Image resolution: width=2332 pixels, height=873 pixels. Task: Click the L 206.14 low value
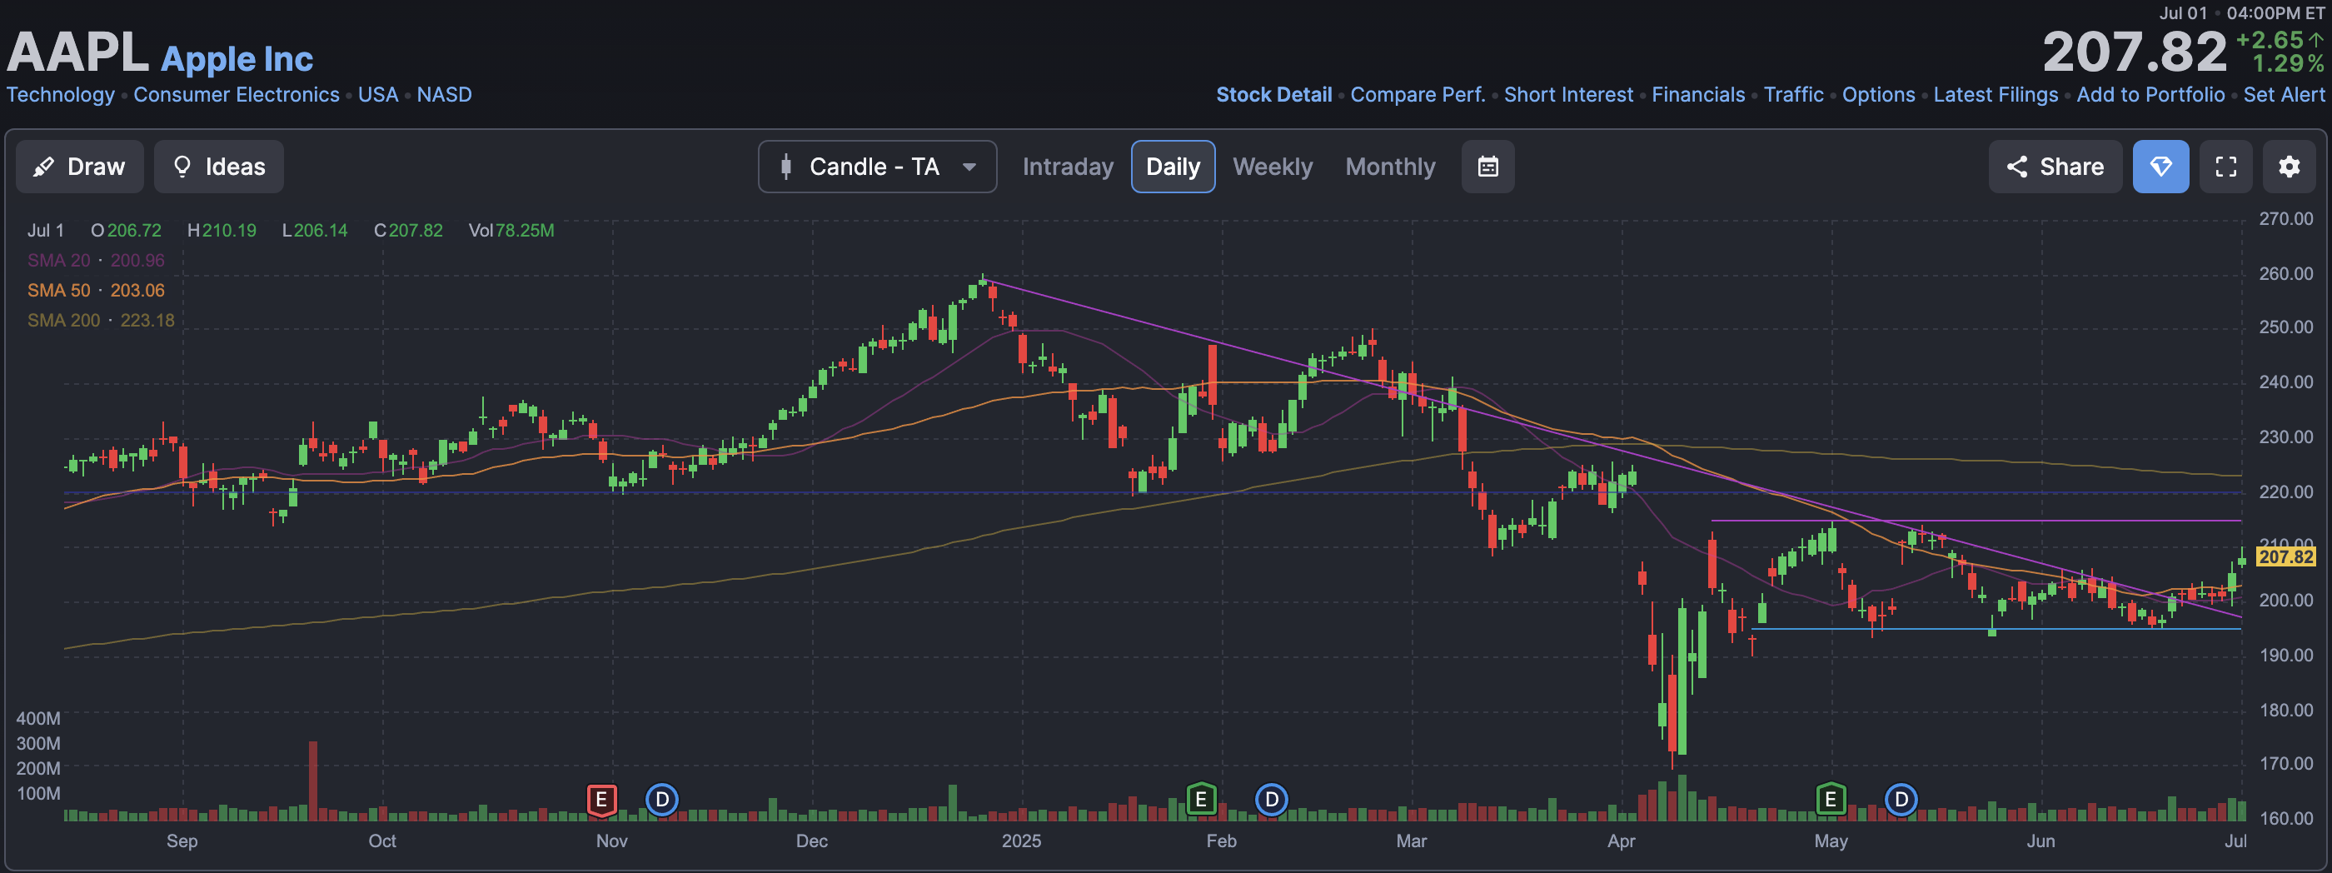coord(315,230)
